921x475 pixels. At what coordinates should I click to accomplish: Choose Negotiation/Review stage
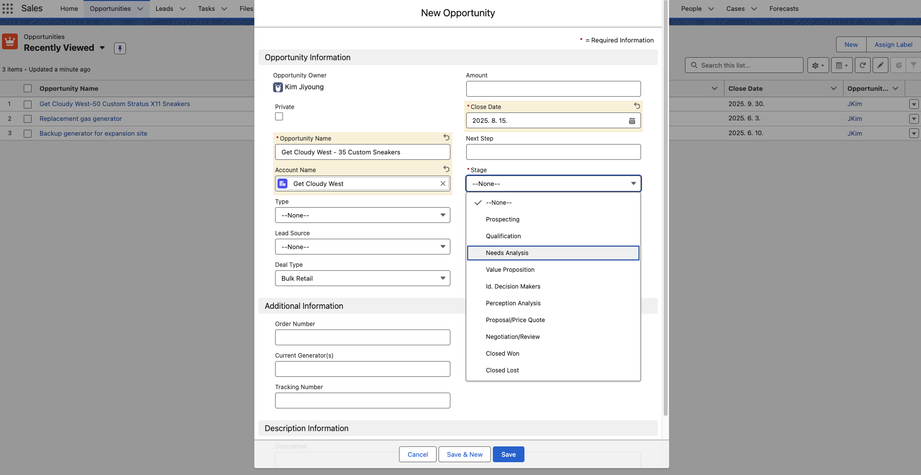[554, 337]
